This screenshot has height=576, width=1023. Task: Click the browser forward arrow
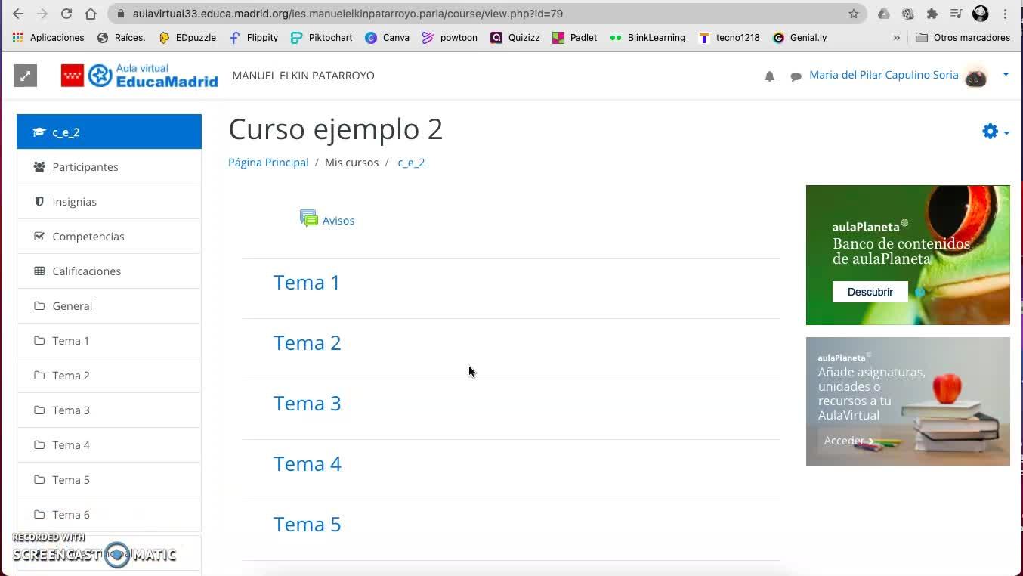pyautogui.click(x=42, y=14)
